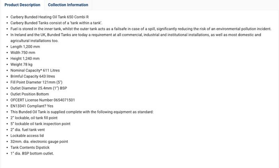
Task: Click EN13341 Compliant? Yes line
Action: 31,106
